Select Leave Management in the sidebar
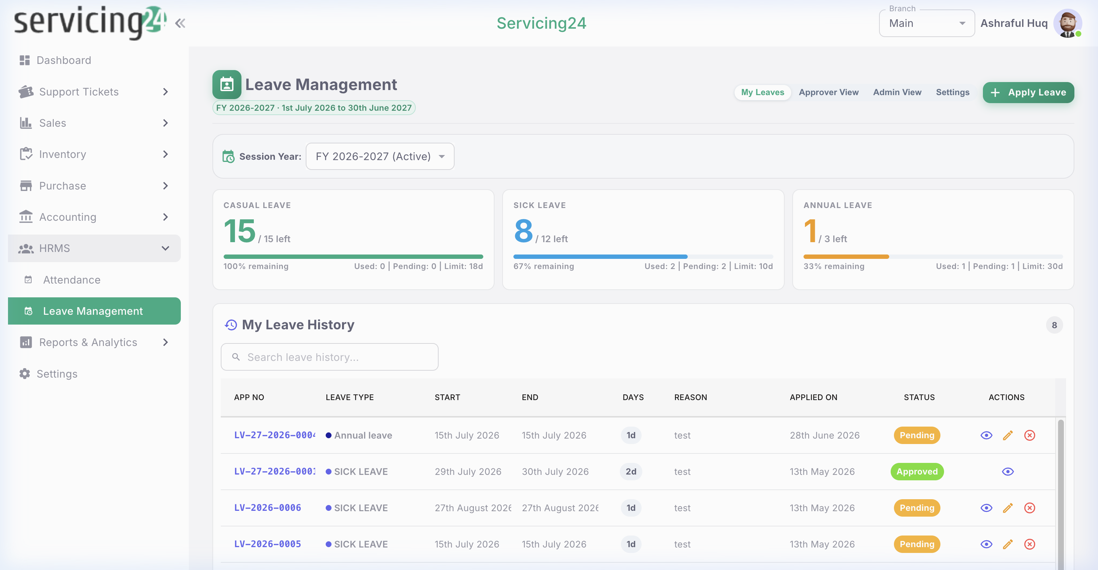 [x=94, y=311]
